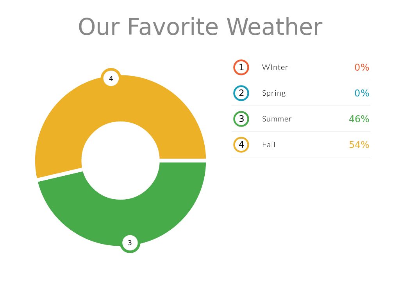
Task: Click the 0% value next to Spring
Action: coord(362,93)
